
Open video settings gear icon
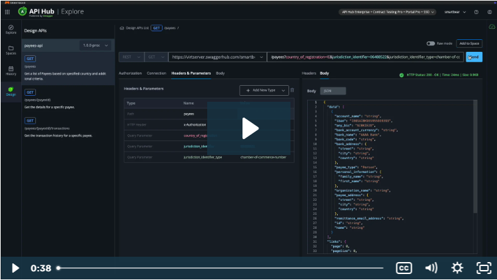(457, 268)
